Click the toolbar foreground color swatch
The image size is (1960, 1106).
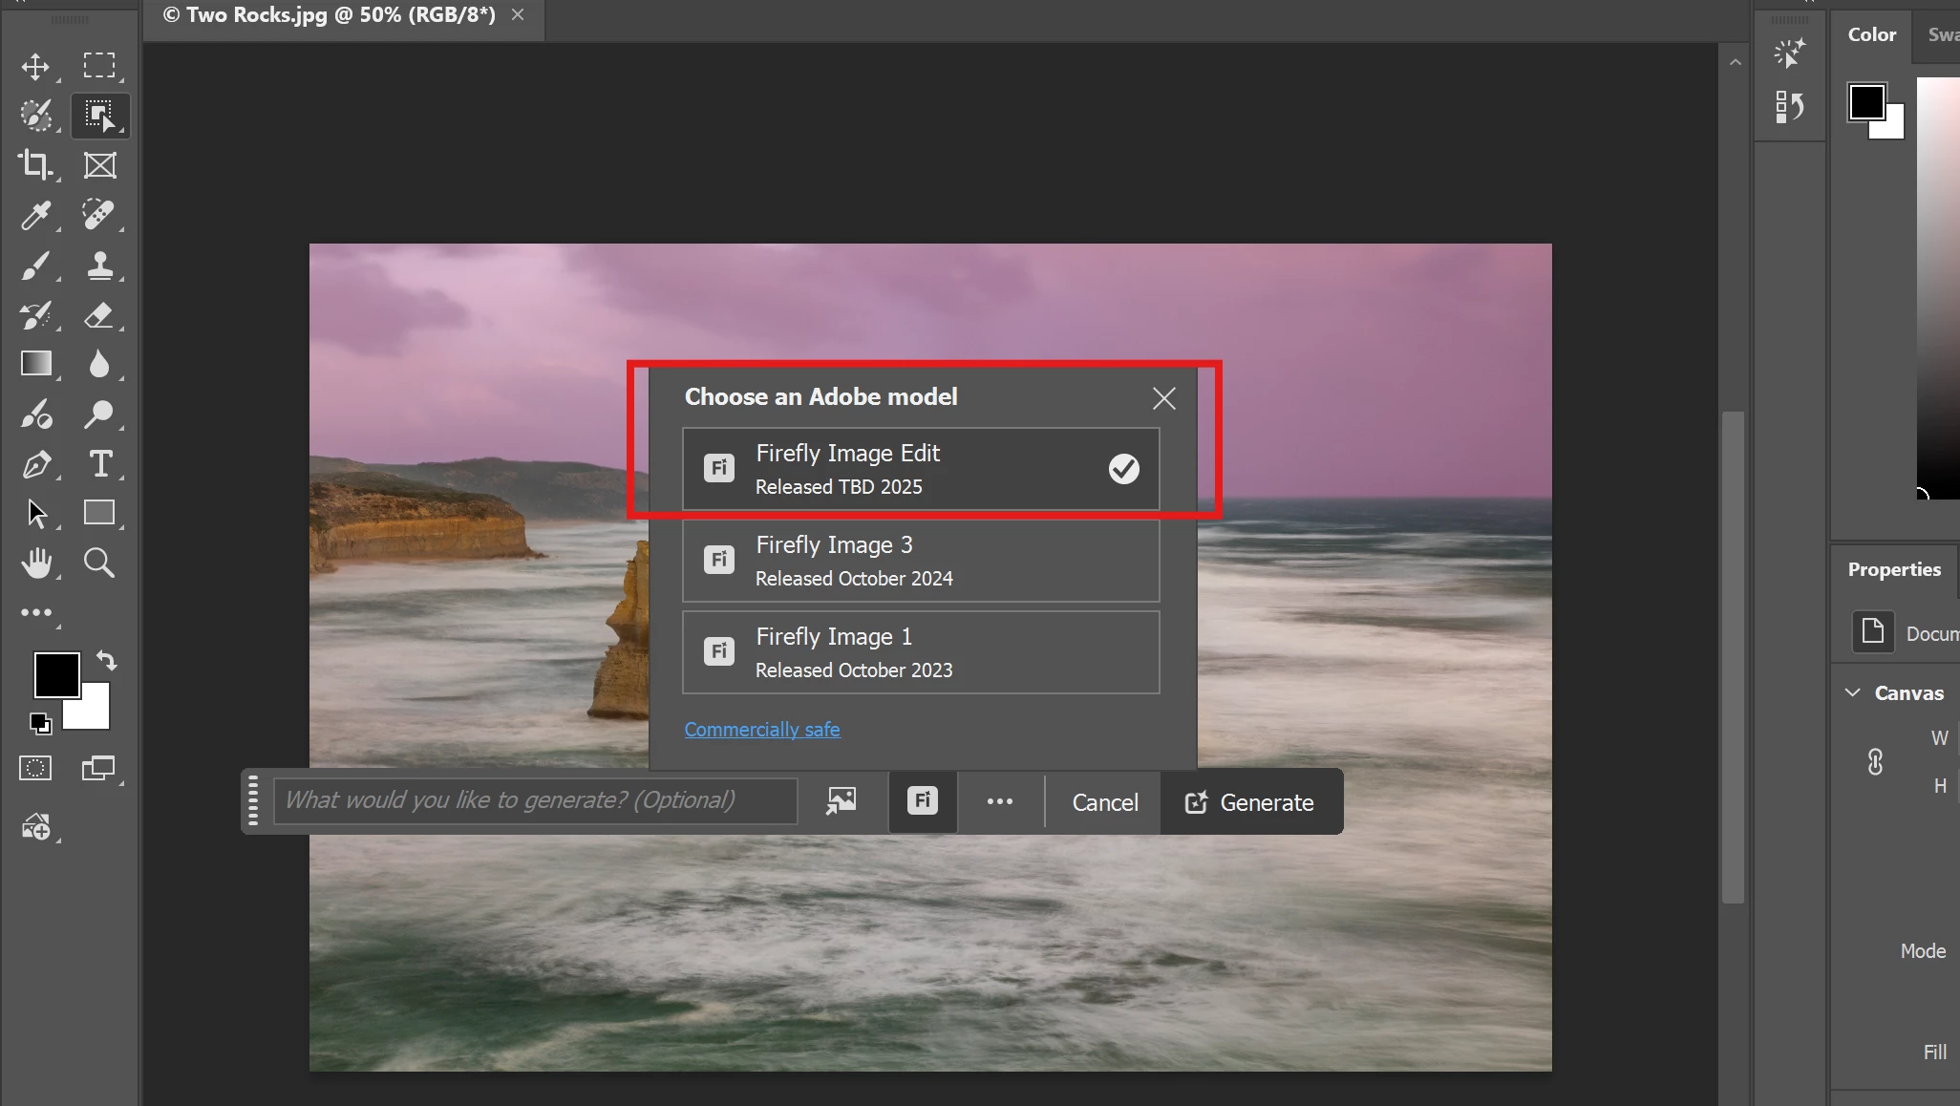(55, 675)
